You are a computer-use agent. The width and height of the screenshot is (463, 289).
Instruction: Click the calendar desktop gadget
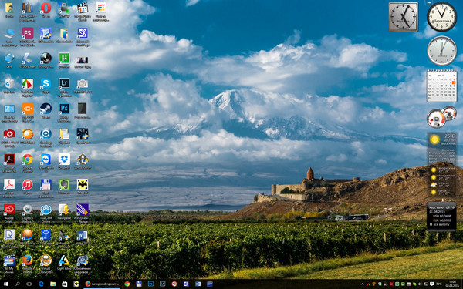point(441,86)
